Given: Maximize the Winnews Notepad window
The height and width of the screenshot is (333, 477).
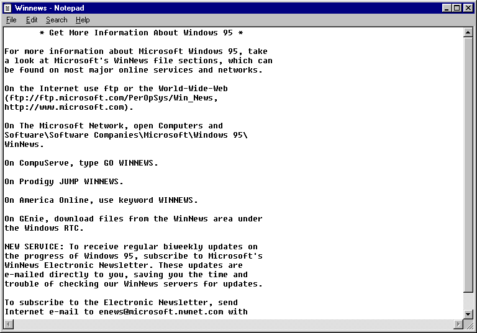Looking at the screenshot, I should 457,8.
